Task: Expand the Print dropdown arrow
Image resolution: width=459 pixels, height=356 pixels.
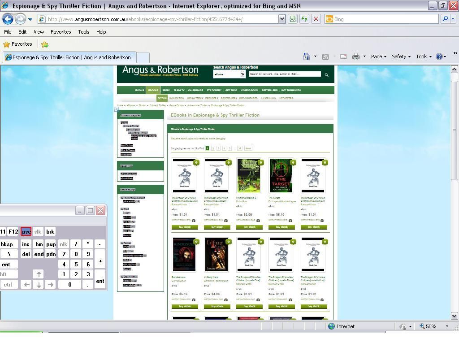Action: (x=364, y=56)
